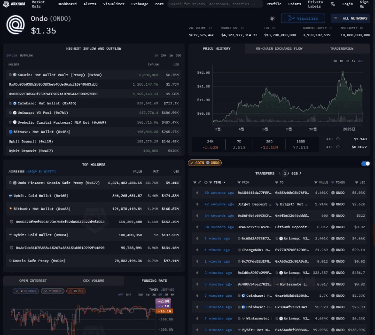
Task: Open Ondo Finance Gnosis Safe Proxy holder
Action: (58, 183)
